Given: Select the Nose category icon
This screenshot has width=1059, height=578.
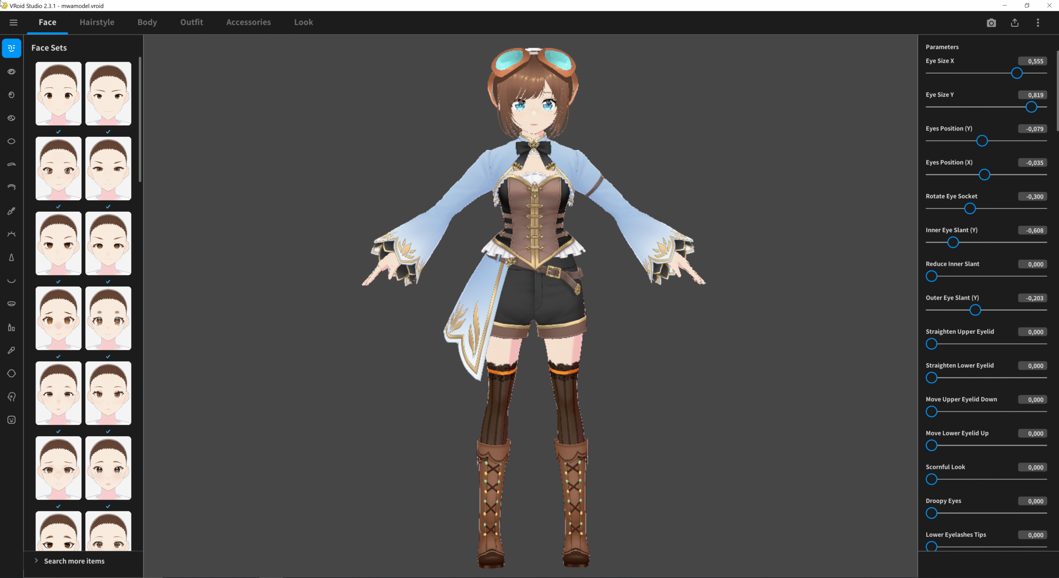Looking at the screenshot, I should click(x=12, y=258).
